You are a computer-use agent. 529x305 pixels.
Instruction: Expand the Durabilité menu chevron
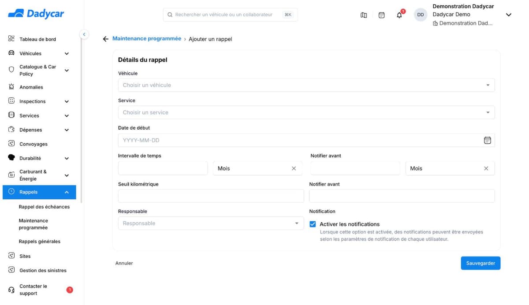click(x=67, y=158)
